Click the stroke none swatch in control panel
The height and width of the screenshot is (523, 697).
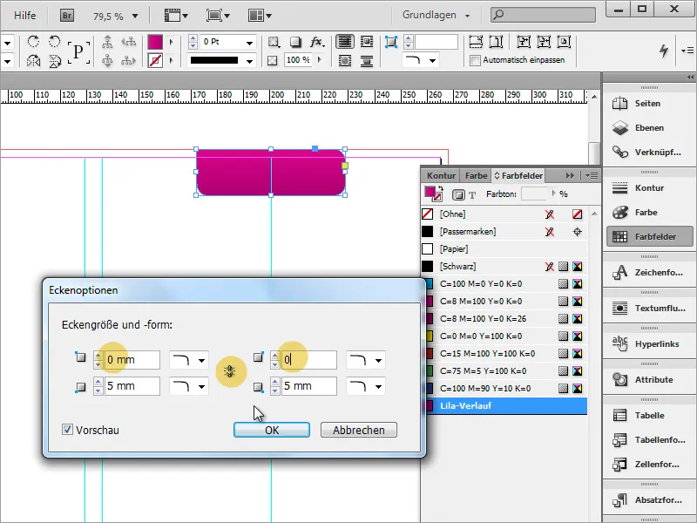[155, 60]
